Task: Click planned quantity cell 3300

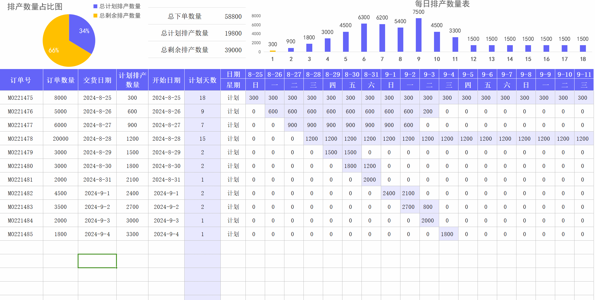Action: click(132, 234)
